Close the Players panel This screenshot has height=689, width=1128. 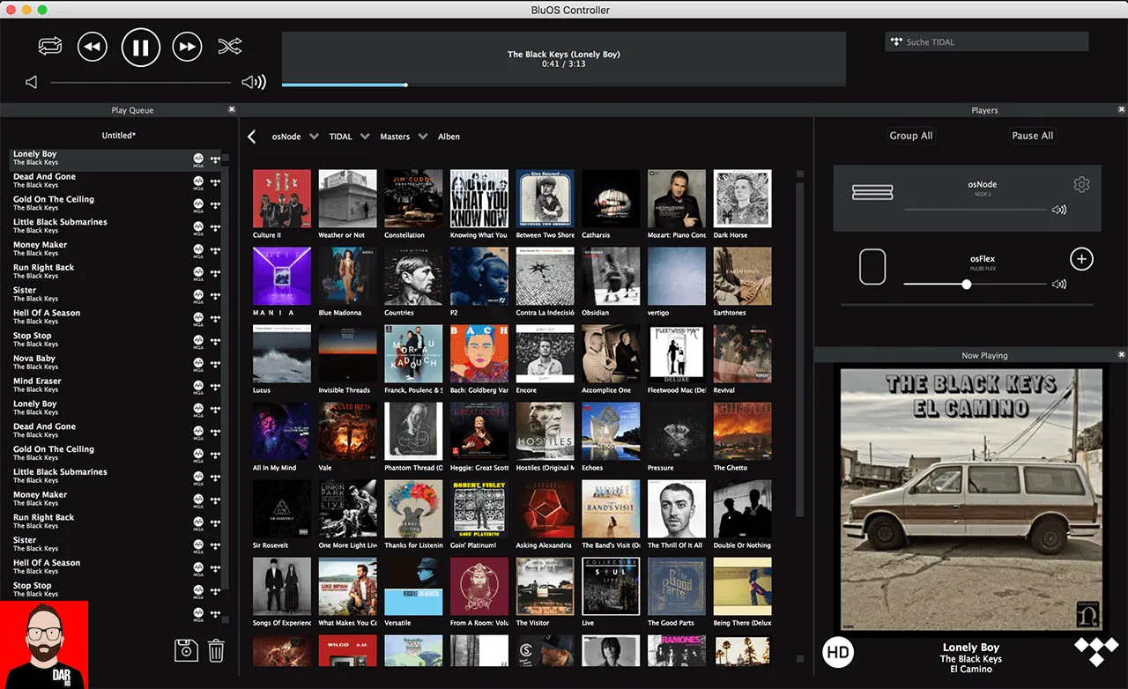click(1121, 109)
